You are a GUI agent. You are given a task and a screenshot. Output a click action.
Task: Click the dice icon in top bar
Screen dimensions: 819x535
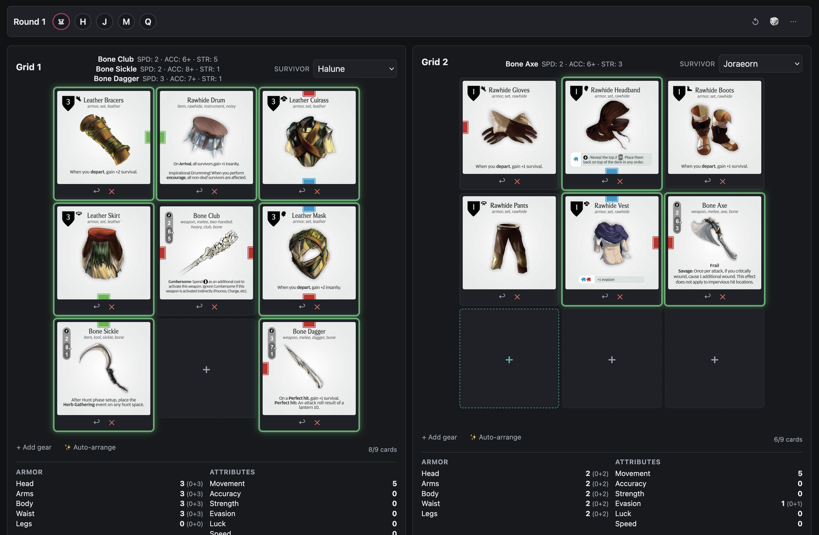tap(774, 21)
